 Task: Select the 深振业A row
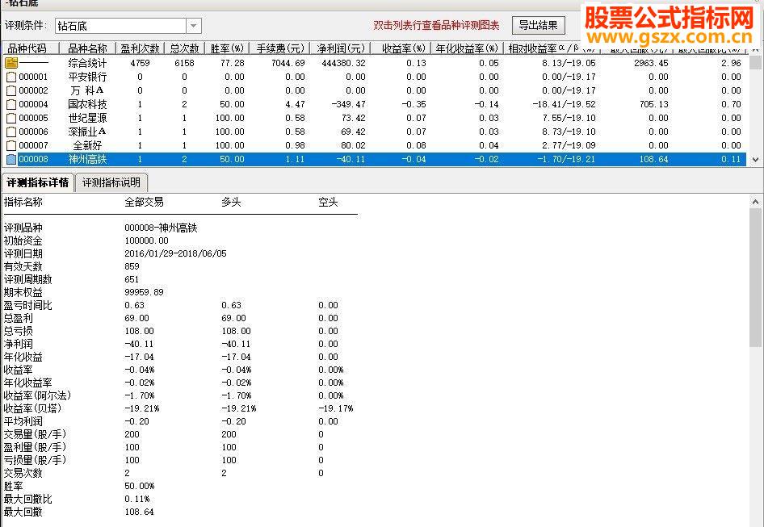(x=374, y=132)
